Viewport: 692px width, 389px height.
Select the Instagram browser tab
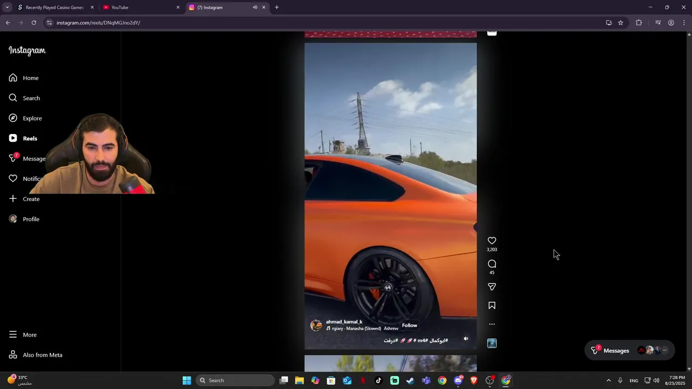[x=227, y=8]
